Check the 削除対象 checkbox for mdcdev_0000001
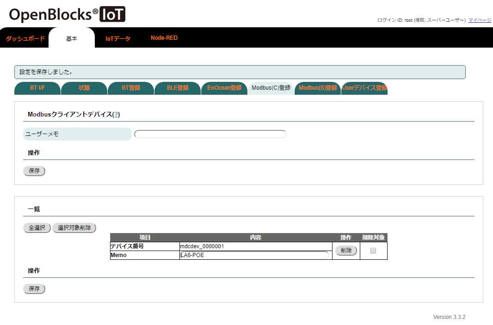The image size is (493, 325). click(373, 251)
